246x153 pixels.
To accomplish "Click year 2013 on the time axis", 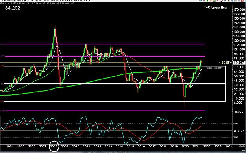I will point(108,146).
